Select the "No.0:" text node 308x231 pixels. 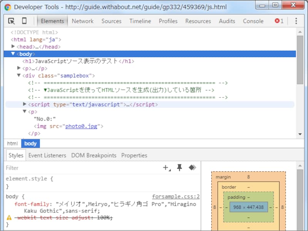tap(45, 119)
